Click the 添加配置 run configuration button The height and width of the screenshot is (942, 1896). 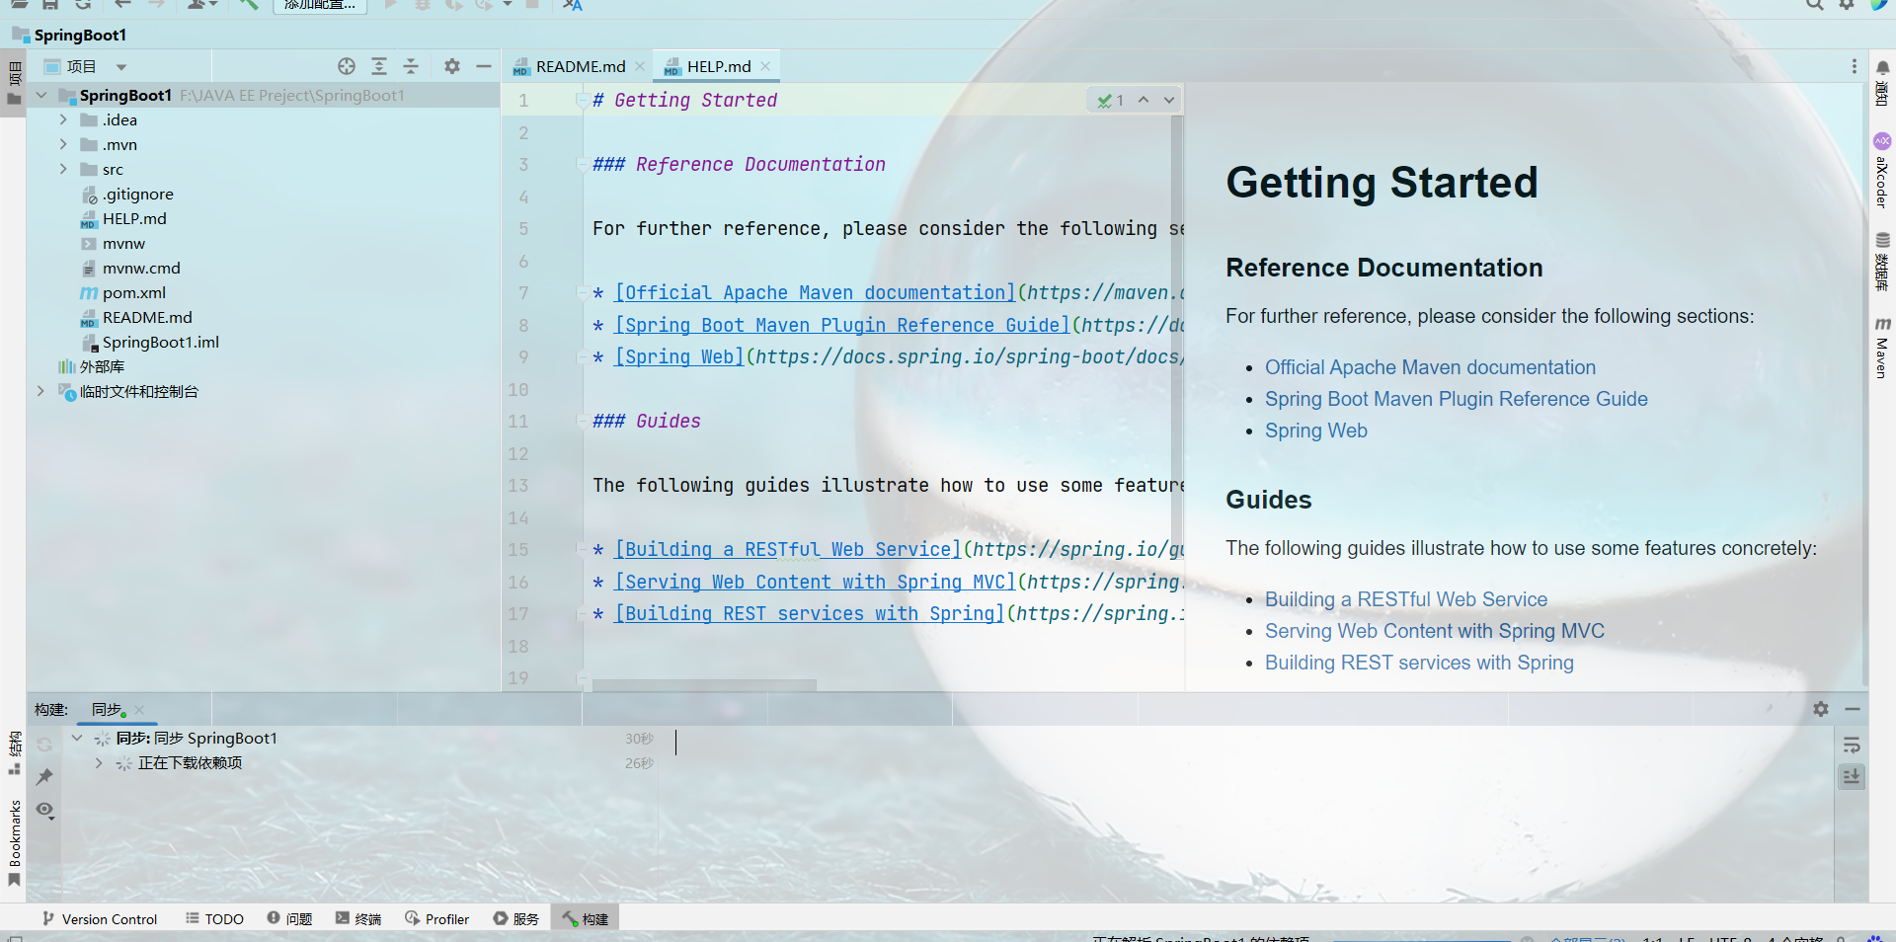pyautogui.click(x=318, y=5)
